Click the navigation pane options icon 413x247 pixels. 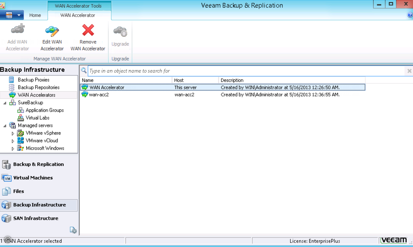pos(73,230)
